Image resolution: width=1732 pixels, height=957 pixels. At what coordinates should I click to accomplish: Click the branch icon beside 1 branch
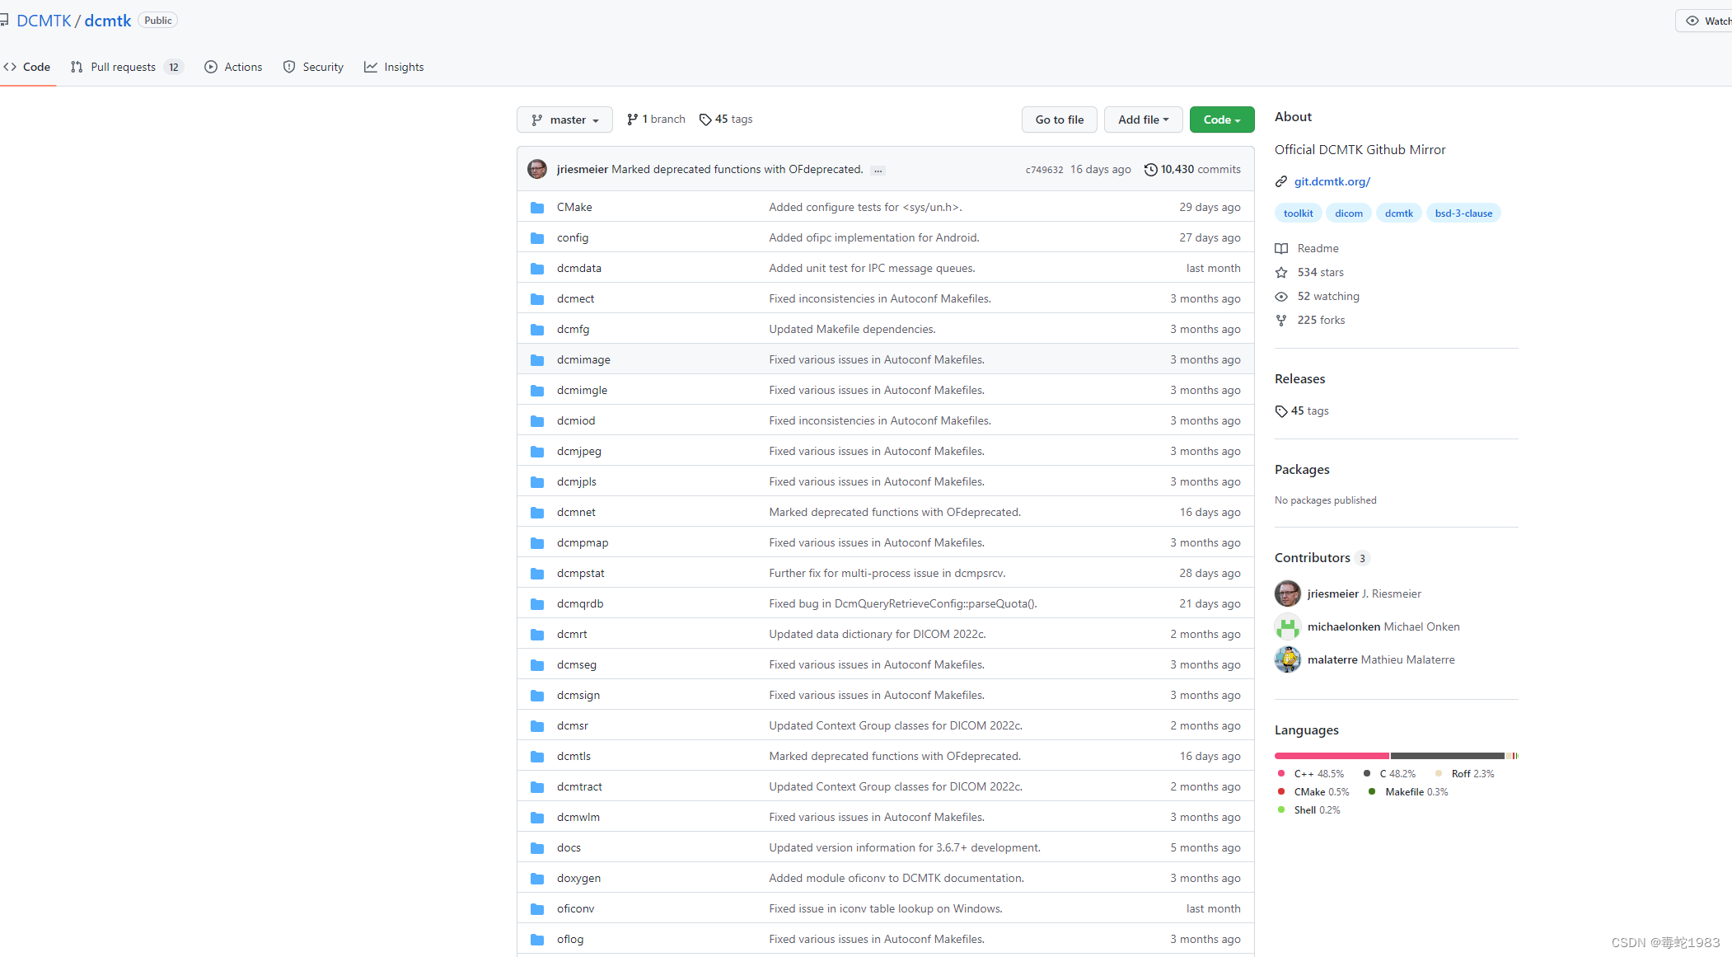(x=632, y=120)
